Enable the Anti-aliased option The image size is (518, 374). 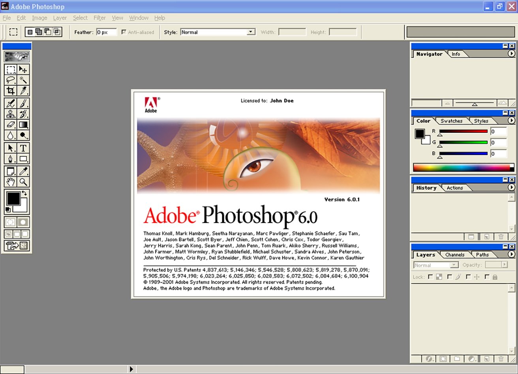(x=124, y=32)
